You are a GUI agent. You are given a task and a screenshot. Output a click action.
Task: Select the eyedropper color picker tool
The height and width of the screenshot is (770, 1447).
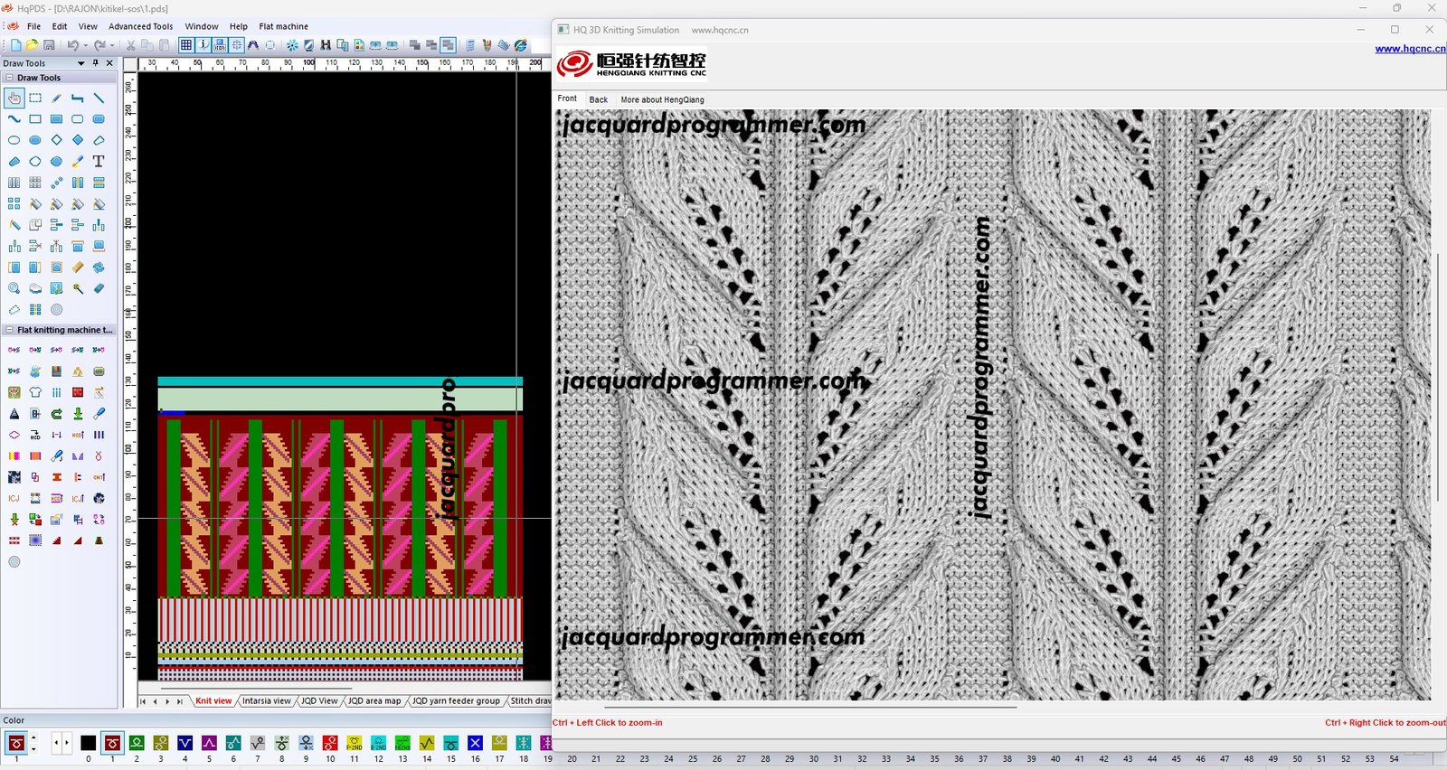click(78, 162)
